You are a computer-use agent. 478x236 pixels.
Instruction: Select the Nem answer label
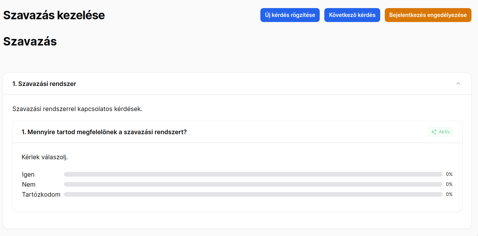click(x=29, y=184)
